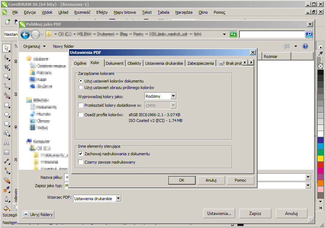This screenshot has width=326, height=228.
Task: Select the Freehand curve tool
Action: [7, 86]
